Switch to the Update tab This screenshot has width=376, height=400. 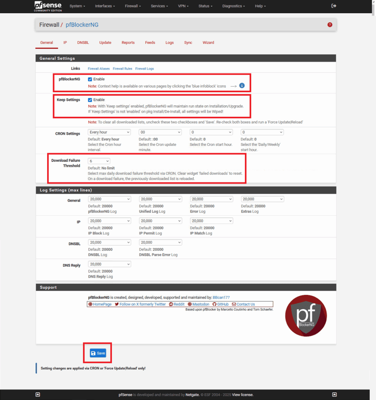(105, 43)
